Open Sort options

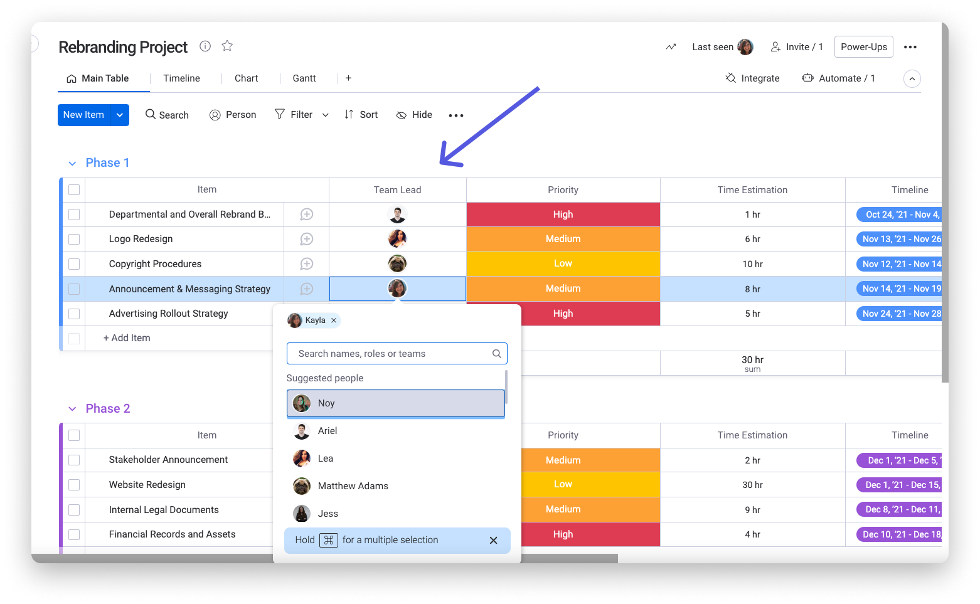[x=361, y=115]
